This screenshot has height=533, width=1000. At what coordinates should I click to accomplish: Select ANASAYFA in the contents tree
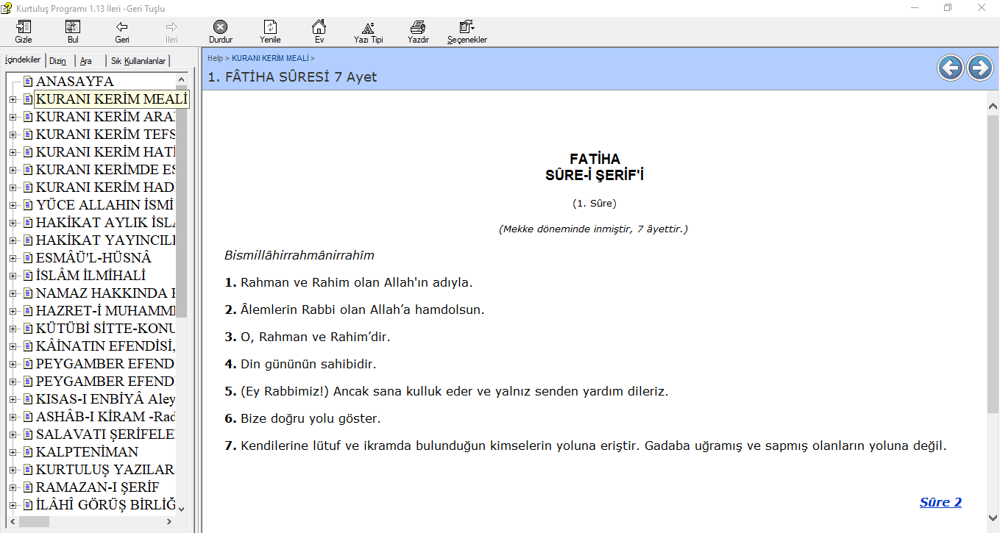(74, 82)
